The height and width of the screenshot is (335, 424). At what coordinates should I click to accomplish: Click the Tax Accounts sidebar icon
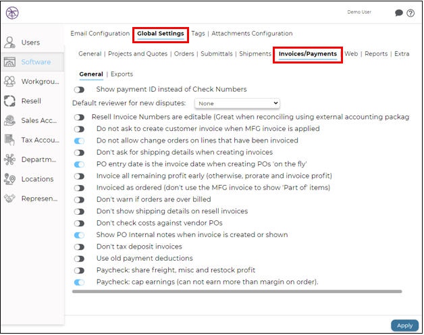(9, 140)
